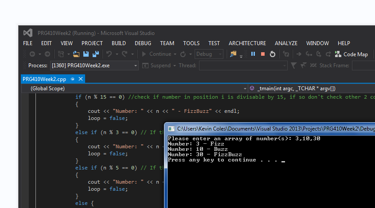Image resolution: width=375 pixels, height=208 pixels.
Task: Expand the Continue button dropdown arrow
Action: coord(175,54)
